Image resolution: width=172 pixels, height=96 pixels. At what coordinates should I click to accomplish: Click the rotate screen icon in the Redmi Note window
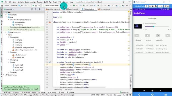click(165, 6)
